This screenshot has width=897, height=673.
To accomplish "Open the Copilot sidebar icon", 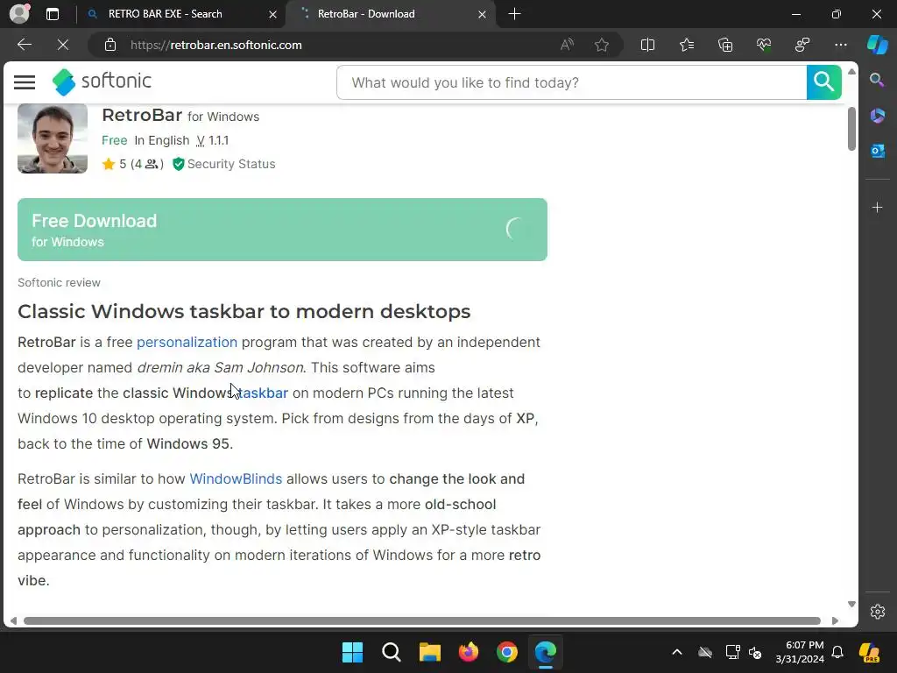I will point(877,45).
